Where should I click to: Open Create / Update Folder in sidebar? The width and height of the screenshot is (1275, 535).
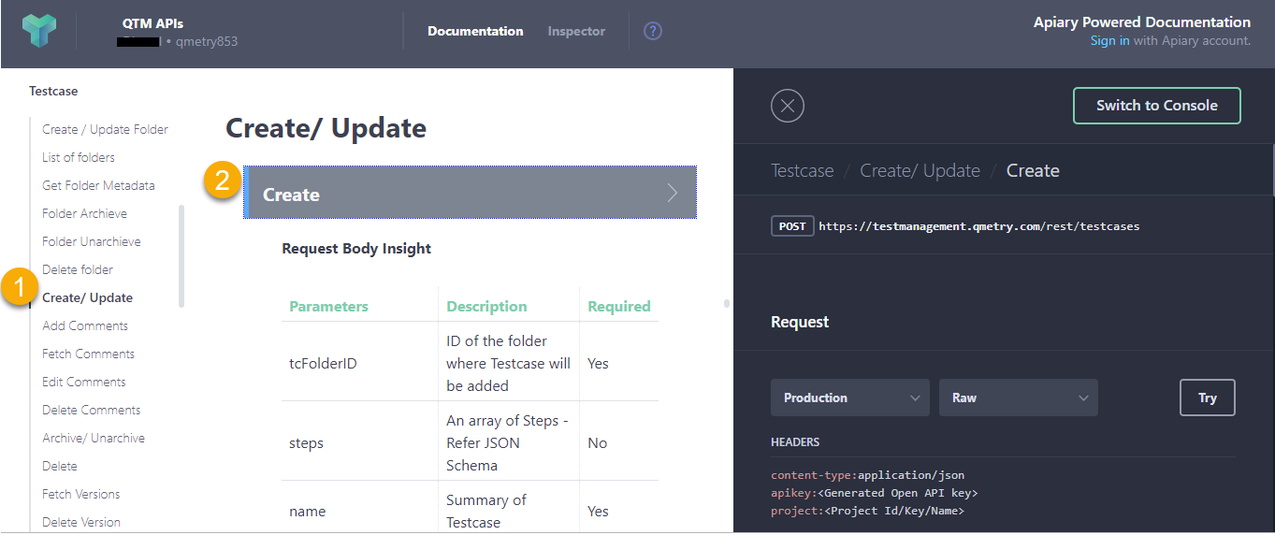click(x=105, y=129)
